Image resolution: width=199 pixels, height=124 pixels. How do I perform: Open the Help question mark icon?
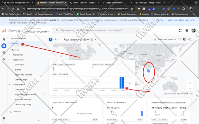[187, 31]
